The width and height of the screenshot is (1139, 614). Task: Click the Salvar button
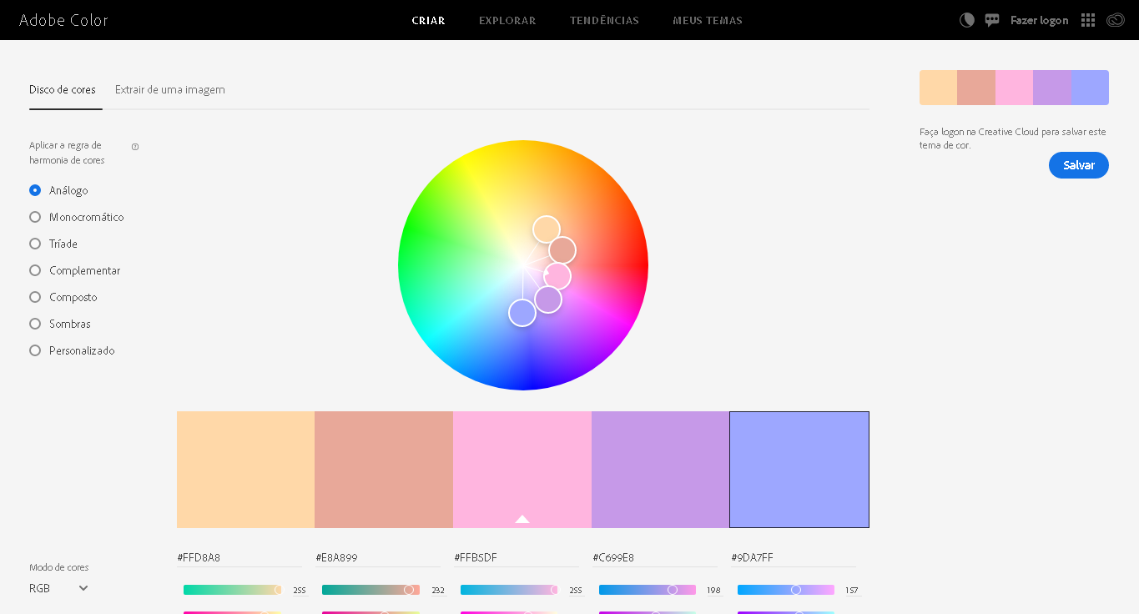[1078, 165]
